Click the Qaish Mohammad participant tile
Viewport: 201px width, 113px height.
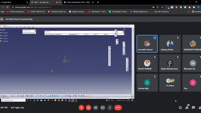point(170,63)
